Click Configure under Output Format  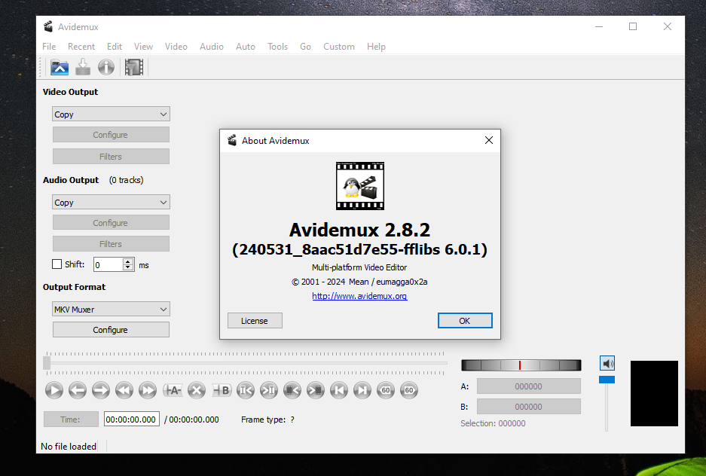tap(111, 330)
